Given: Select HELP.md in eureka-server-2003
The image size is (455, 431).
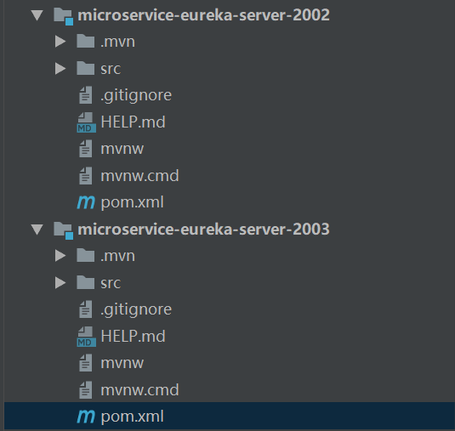Looking at the screenshot, I should pyautogui.click(x=133, y=336).
